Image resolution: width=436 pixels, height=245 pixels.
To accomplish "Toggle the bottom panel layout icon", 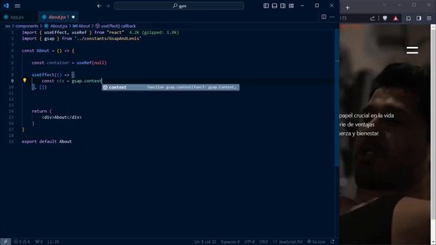I will (275, 6).
